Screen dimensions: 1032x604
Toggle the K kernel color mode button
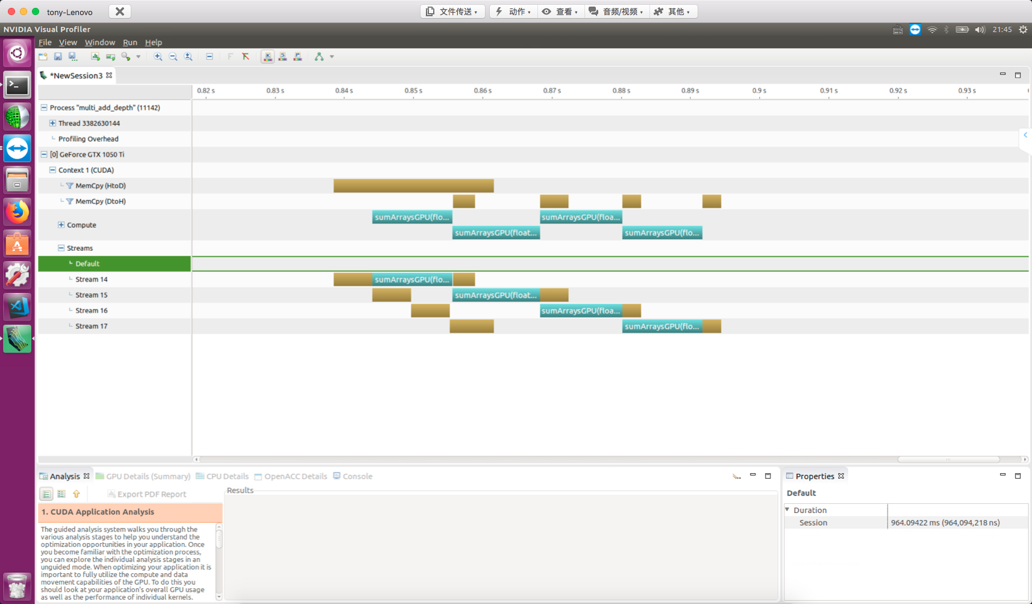(x=267, y=57)
